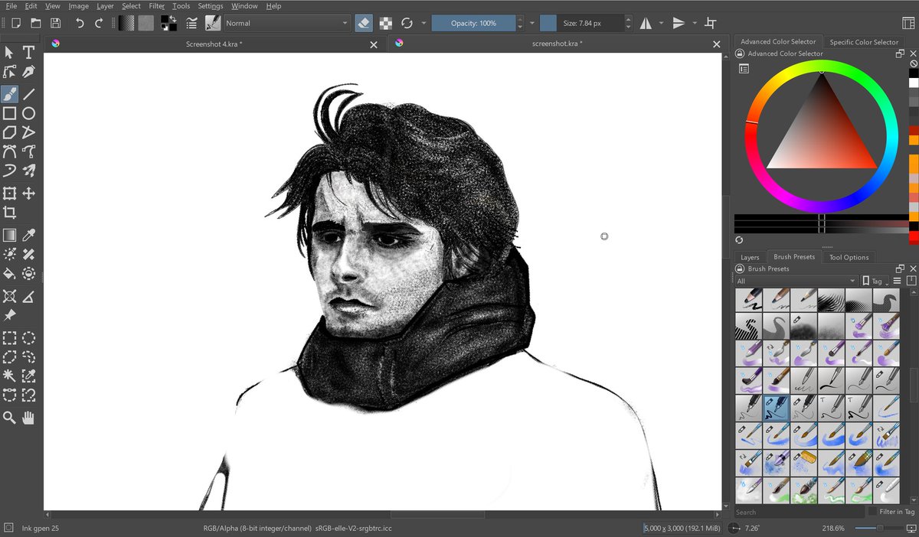
Task: Toggle lock on Advanced Color Selector docker
Action: (x=740, y=54)
